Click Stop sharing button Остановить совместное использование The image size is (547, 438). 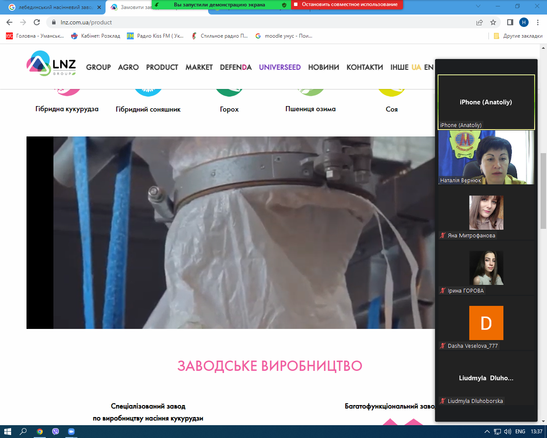pyautogui.click(x=347, y=4)
